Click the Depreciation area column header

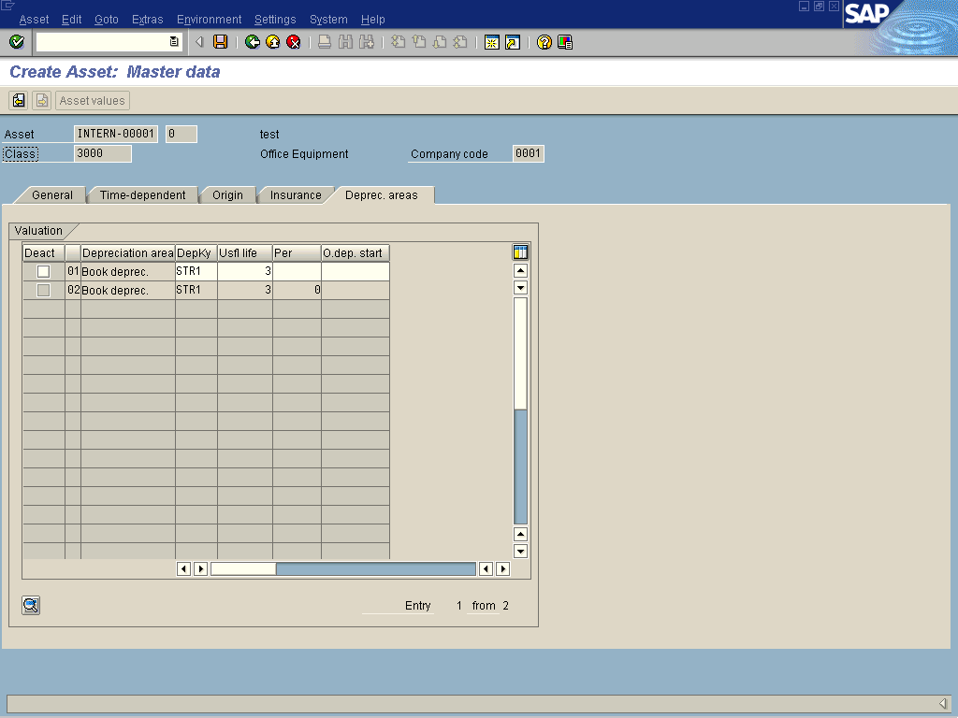(127, 253)
